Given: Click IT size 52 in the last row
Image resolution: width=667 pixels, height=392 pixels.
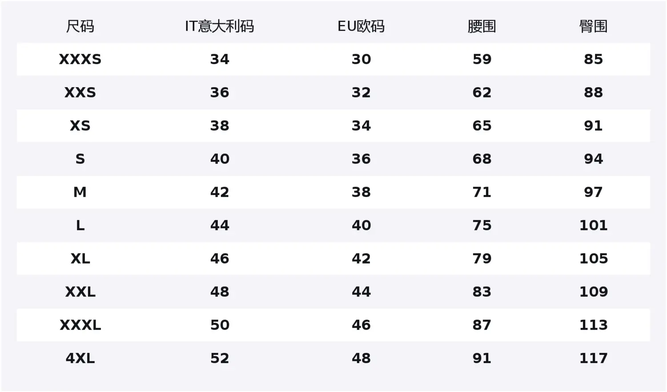Looking at the screenshot, I should click(220, 358).
